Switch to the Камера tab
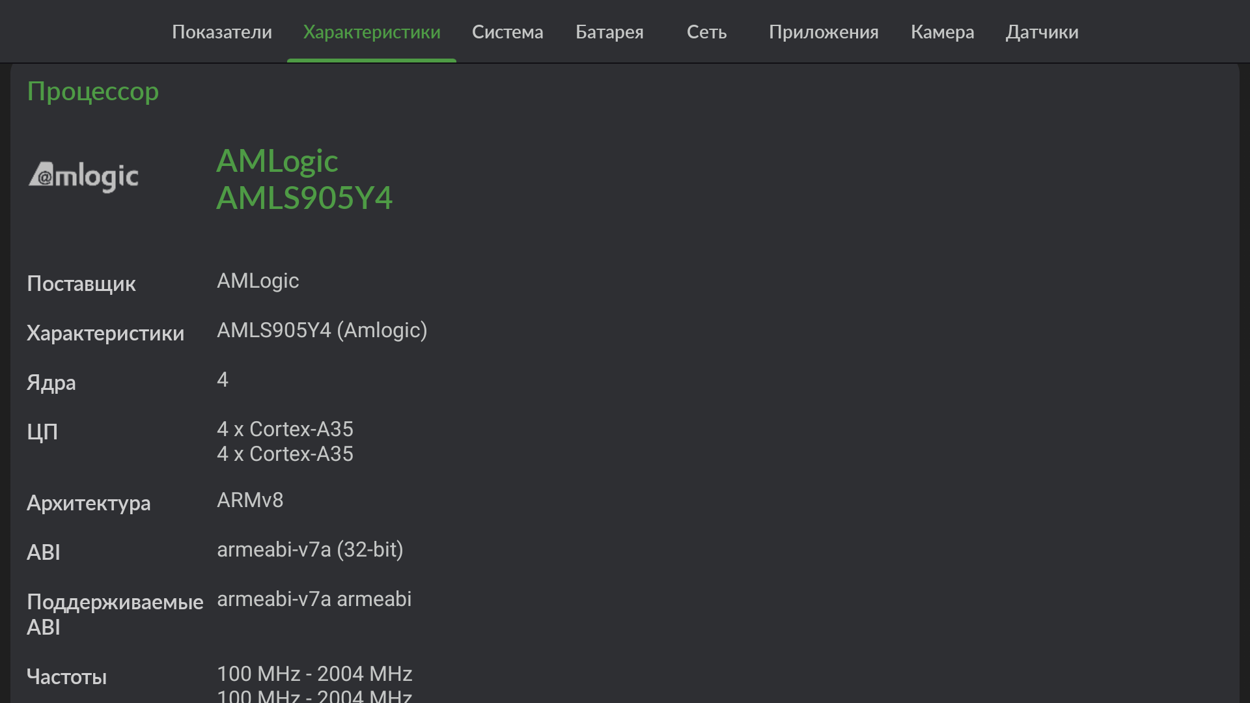The width and height of the screenshot is (1250, 703). point(942,32)
